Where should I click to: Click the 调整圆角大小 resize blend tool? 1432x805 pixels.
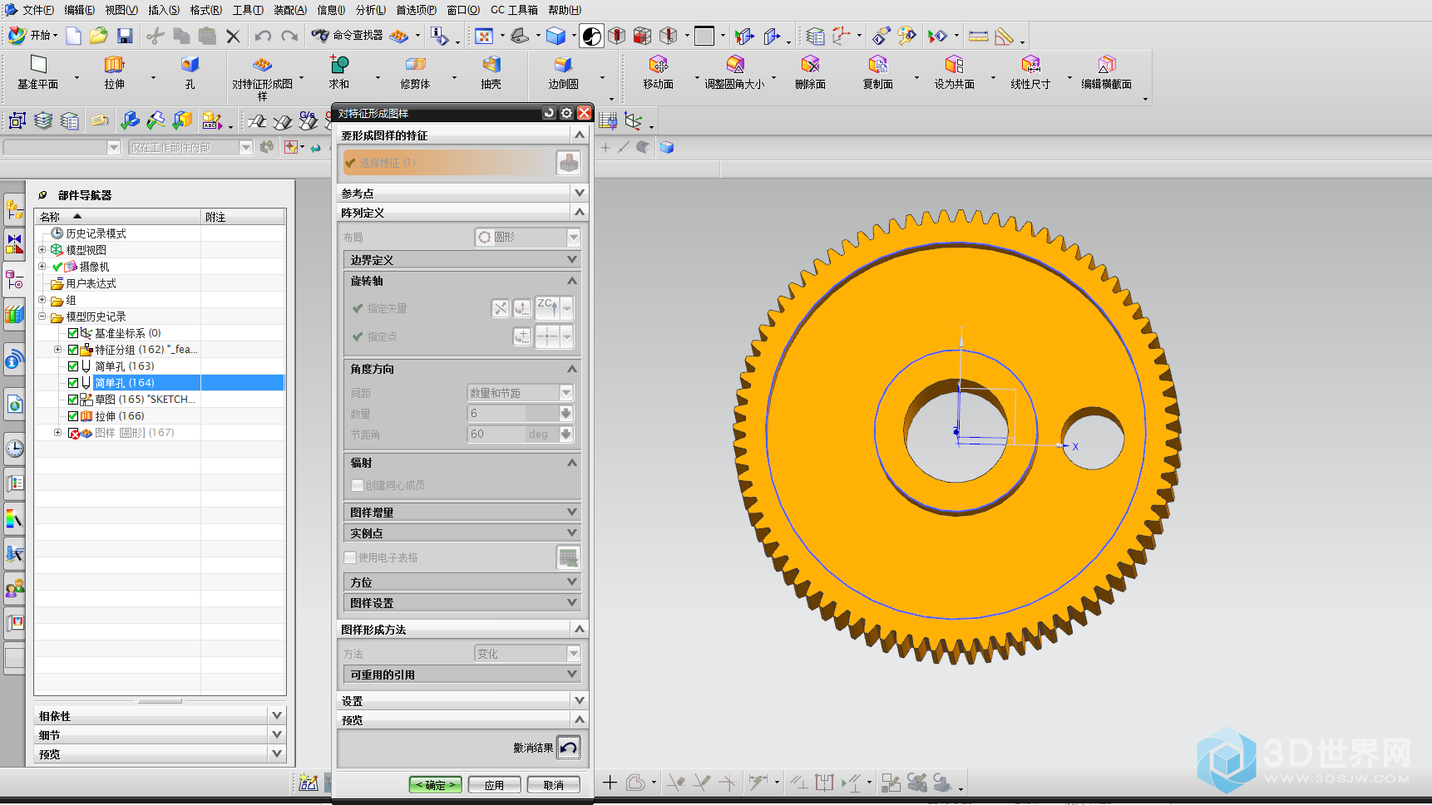(x=734, y=72)
